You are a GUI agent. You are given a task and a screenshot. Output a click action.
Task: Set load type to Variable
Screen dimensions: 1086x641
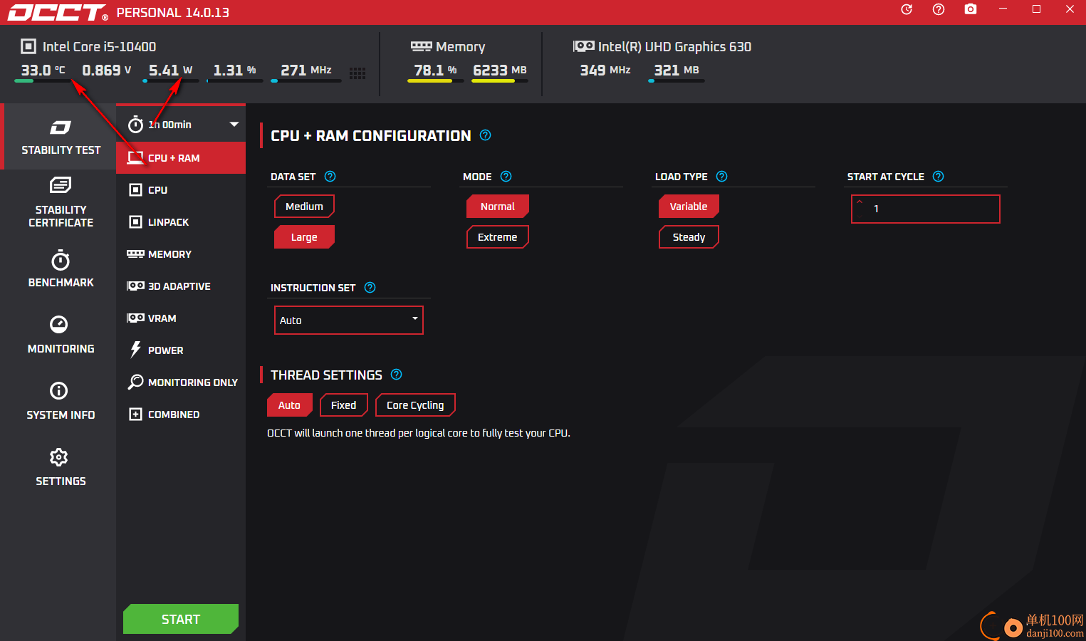[689, 207]
